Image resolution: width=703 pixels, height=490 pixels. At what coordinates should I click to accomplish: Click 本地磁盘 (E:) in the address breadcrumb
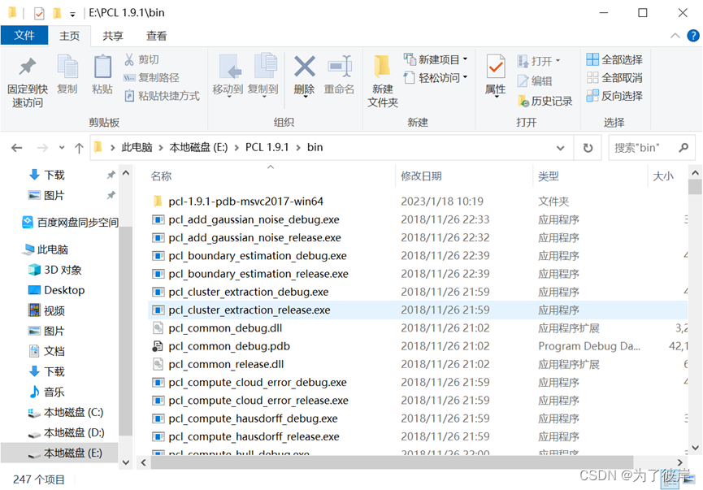click(x=198, y=148)
